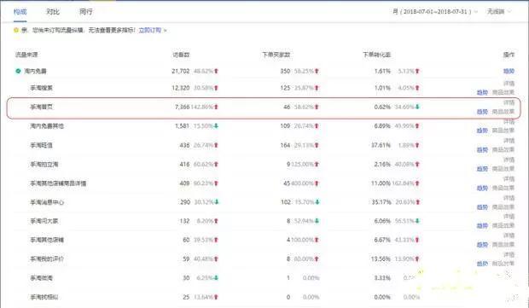The height and width of the screenshot is (308, 529).
Task: Click the 趋势 link in the 淘内免费 row
Action: (x=509, y=71)
